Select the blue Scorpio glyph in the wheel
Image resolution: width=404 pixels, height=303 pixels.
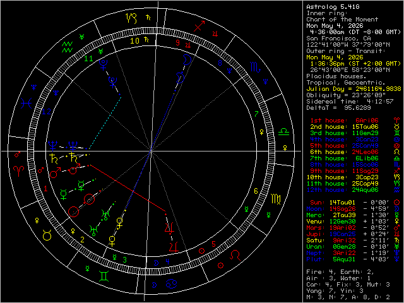(x=256, y=67)
